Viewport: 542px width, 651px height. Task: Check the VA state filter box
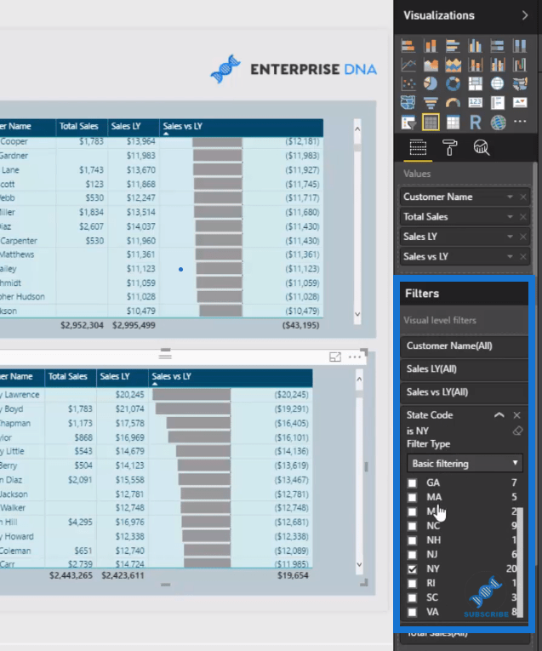pos(412,612)
